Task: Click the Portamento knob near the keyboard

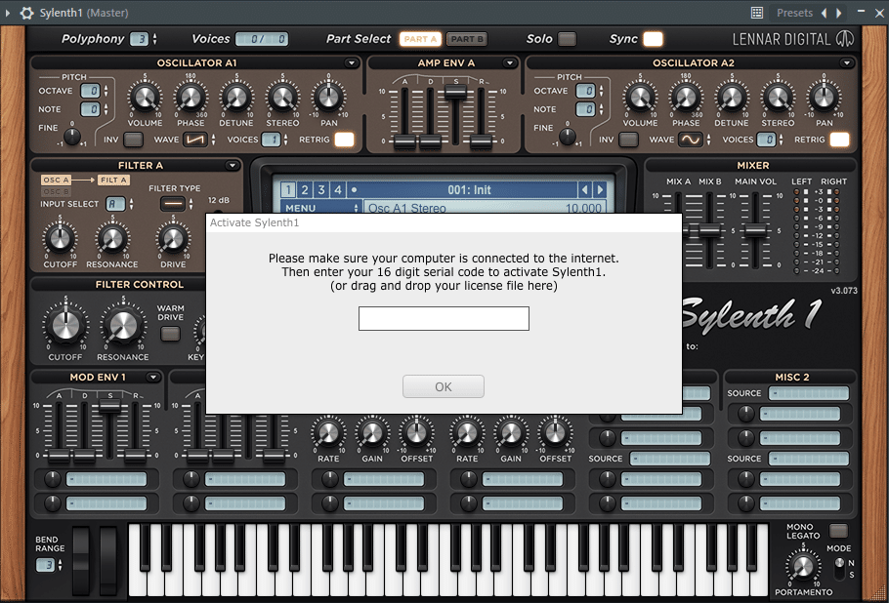Action: click(803, 566)
